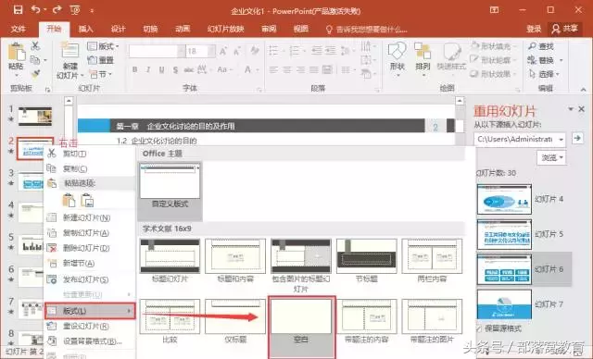593x359 pixels.
Task: Close the Reuse Slides pane
Action: tap(582, 109)
